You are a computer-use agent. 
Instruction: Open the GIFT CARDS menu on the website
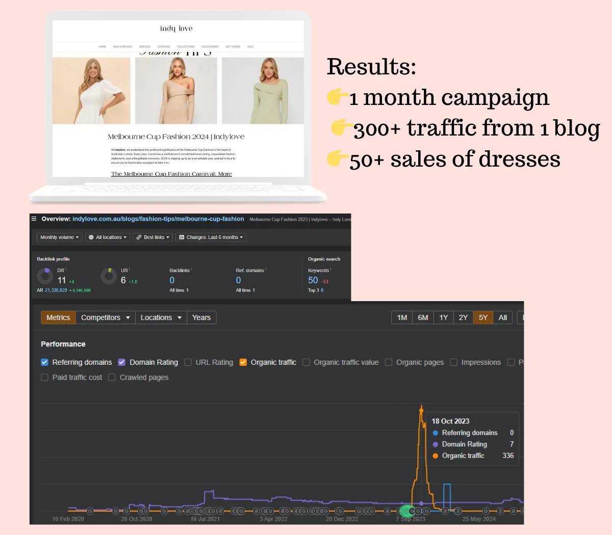click(233, 47)
